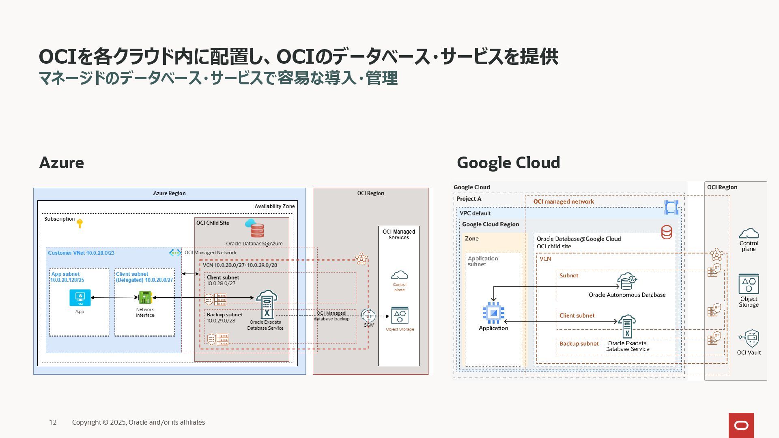This screenshot has height=438, width=779.
Task: Select the 'App subnet 10.0.28.128/25' label
Action: (x=67, y=277)
